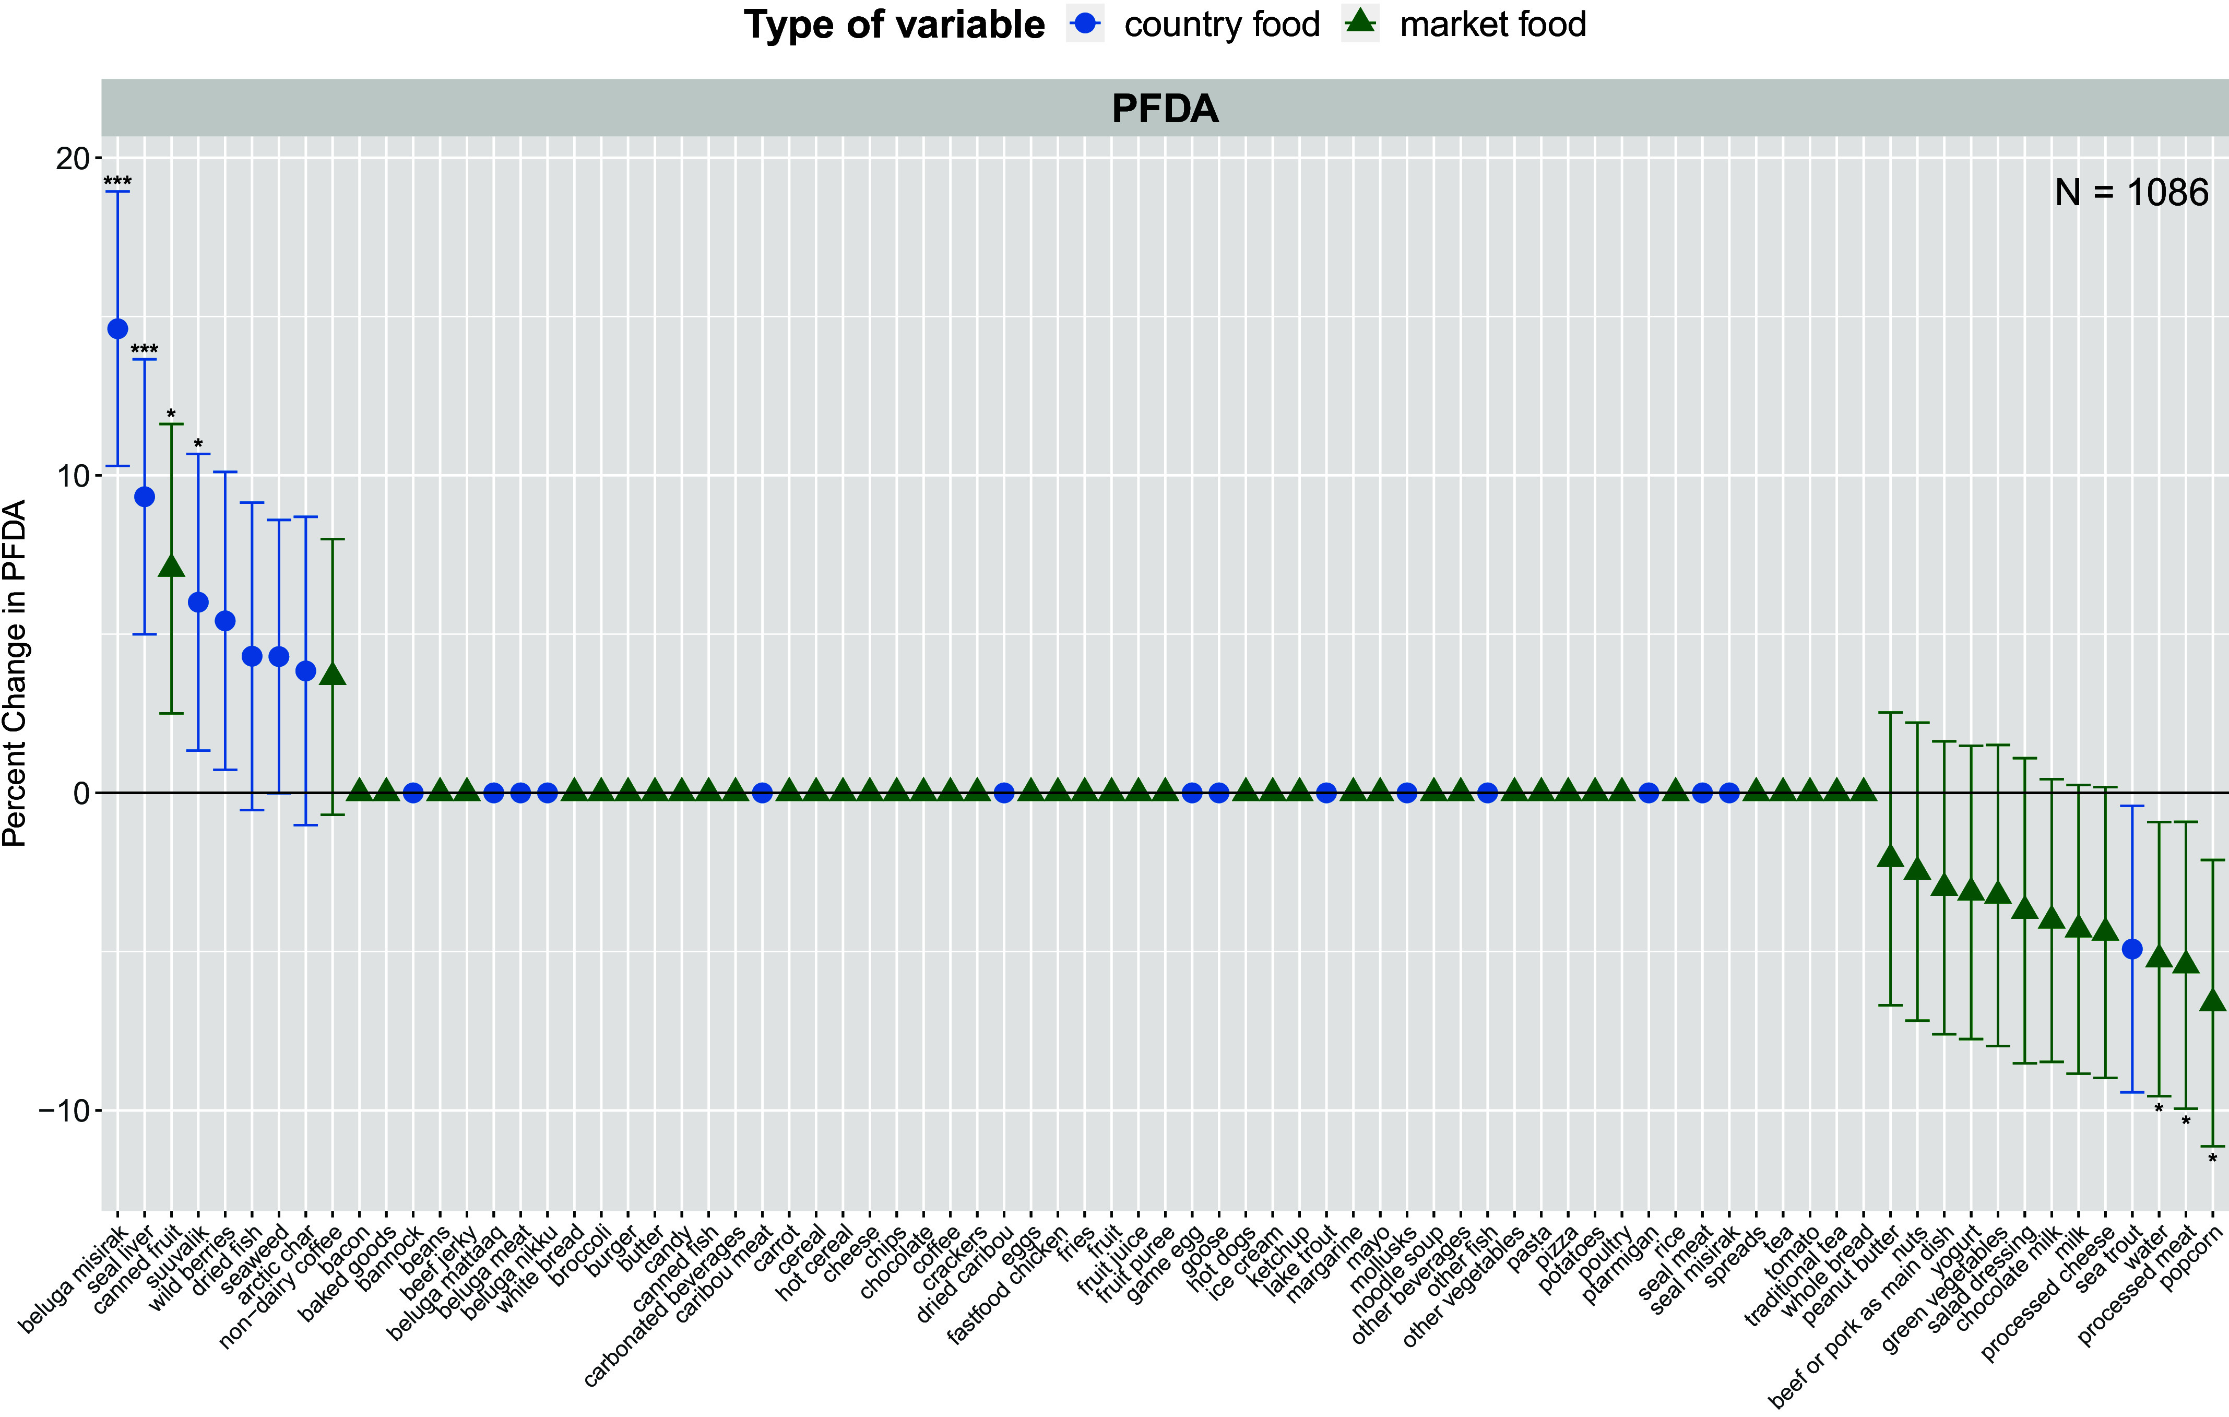This screenshot has width=2229, height=1417.
Task: Click the green market food legend triangle
Action: [1361, 22]
